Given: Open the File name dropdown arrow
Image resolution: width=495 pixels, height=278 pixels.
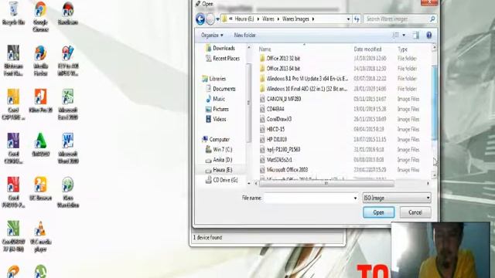Looking at the screenshot, I should [x=355, y=198].
